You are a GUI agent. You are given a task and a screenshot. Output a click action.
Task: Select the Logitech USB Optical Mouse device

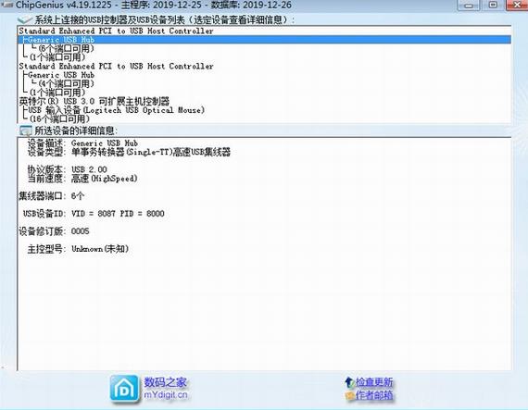tap(116, 110)
